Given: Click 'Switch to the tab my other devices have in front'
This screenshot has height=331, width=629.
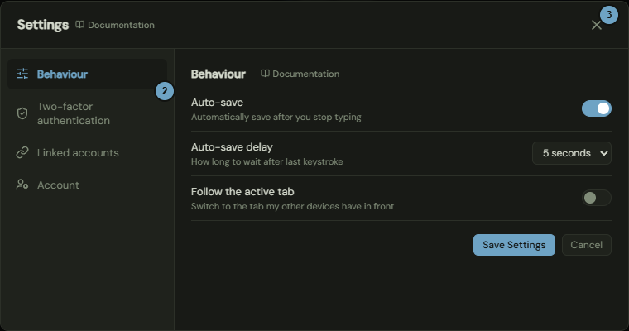Looking at the screenshot, I should pyautogui.click(x=292, y=206).
